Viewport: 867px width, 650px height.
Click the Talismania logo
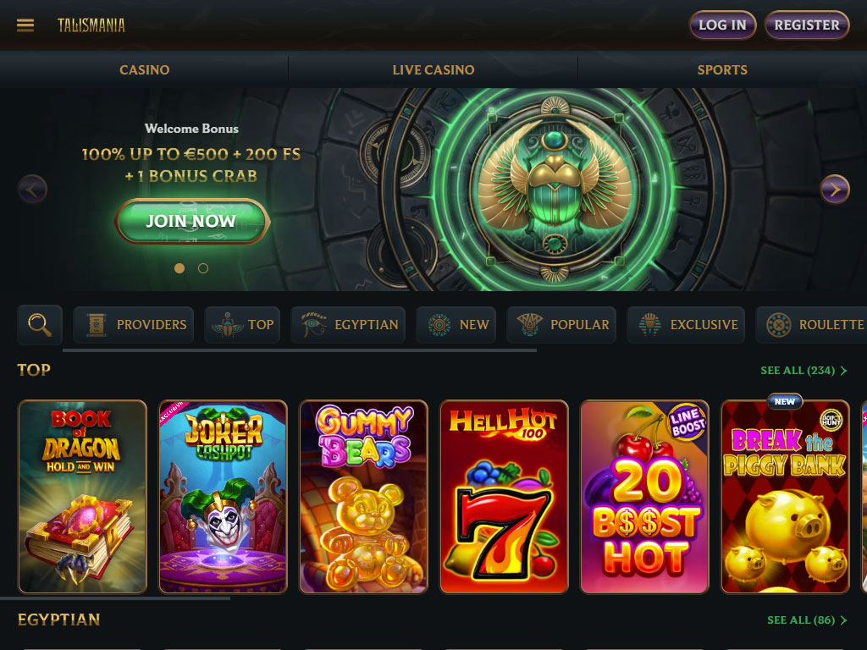[91, 25]
